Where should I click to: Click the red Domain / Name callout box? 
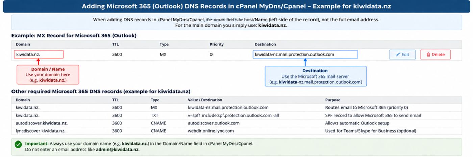pyautogui.click(x=48, y=74)
